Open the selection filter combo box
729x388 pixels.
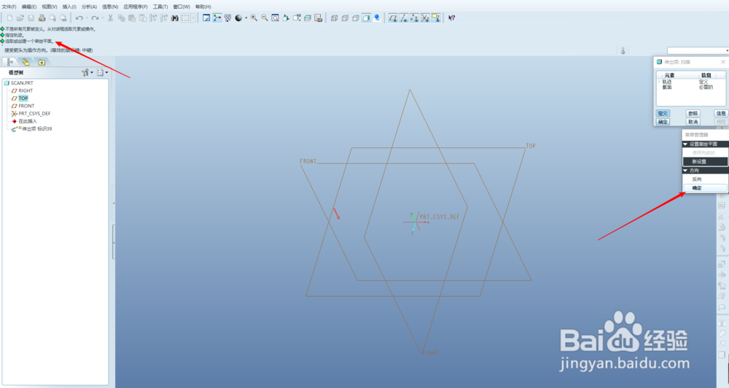tap(698, 50)
